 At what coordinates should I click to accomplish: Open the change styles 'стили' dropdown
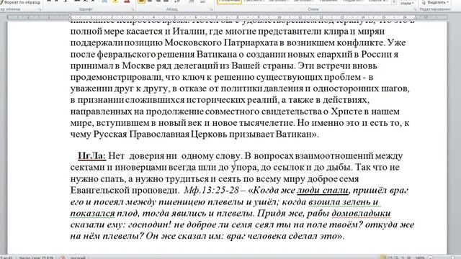click(407, 3)
